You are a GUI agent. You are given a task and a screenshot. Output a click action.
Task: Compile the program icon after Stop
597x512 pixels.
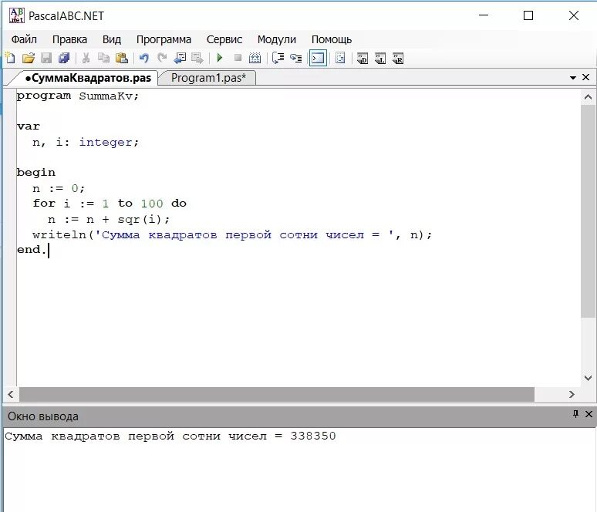point(255,59)
